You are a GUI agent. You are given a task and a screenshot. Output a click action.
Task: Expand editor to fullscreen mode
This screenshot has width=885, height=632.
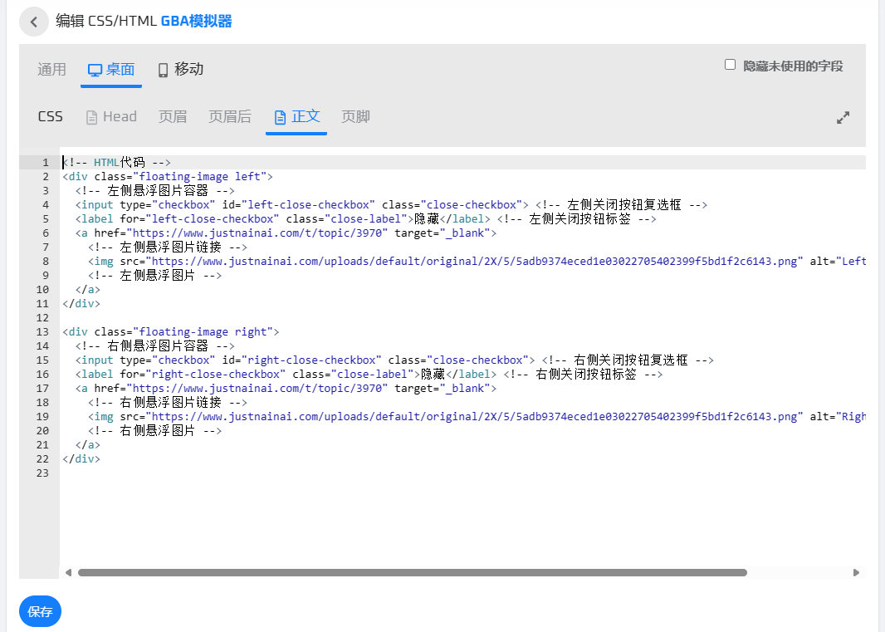pyautogui.click(x=843, y=118)
